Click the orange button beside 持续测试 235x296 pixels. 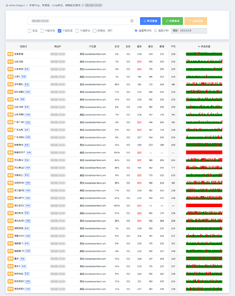point(196,21)
